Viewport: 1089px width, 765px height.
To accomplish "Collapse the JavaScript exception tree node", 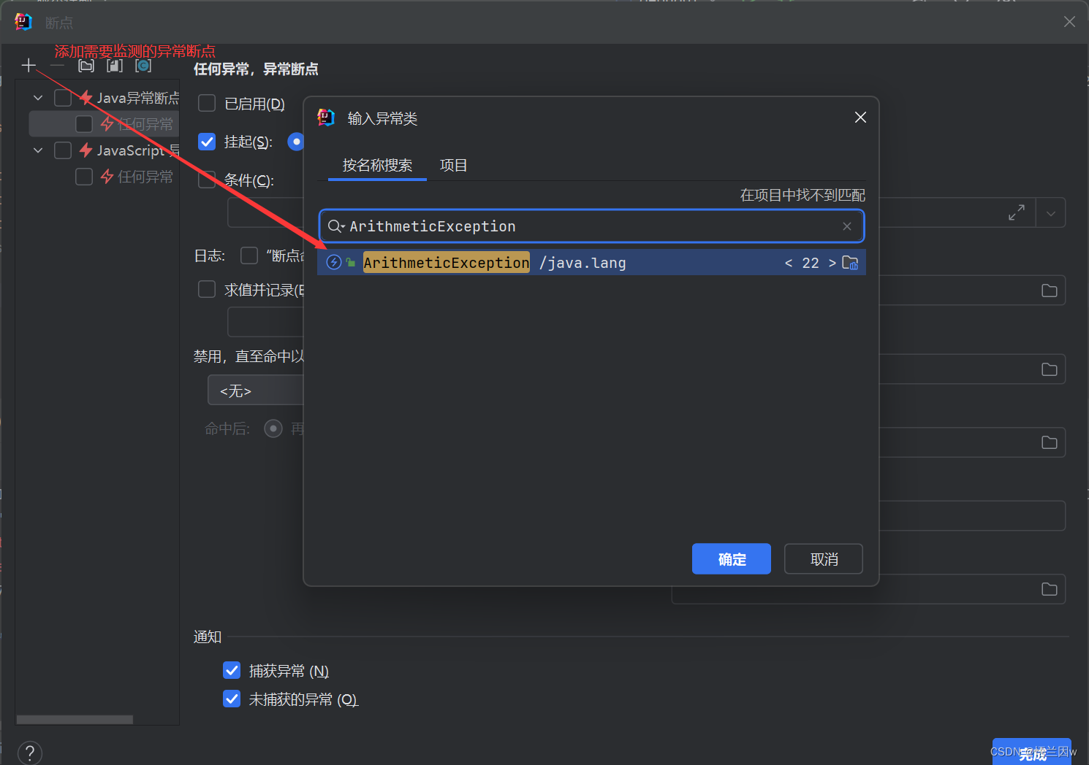I will point(38,150).
